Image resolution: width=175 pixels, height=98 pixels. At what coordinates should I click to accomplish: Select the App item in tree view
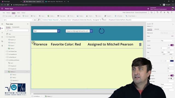[10, 34]
